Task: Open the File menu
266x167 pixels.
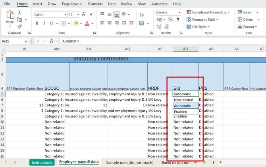Action: point(7,4)
